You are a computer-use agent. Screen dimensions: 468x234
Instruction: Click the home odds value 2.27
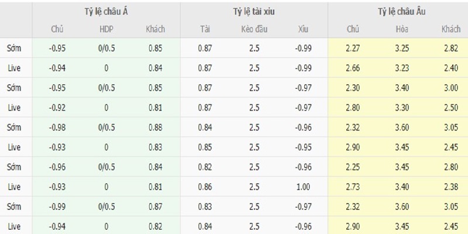click(x=353, y=48)
